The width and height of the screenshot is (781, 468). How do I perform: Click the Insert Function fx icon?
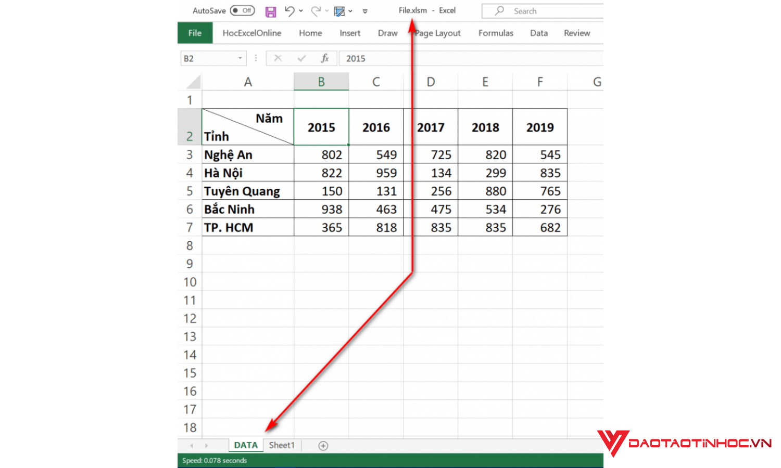324,58
